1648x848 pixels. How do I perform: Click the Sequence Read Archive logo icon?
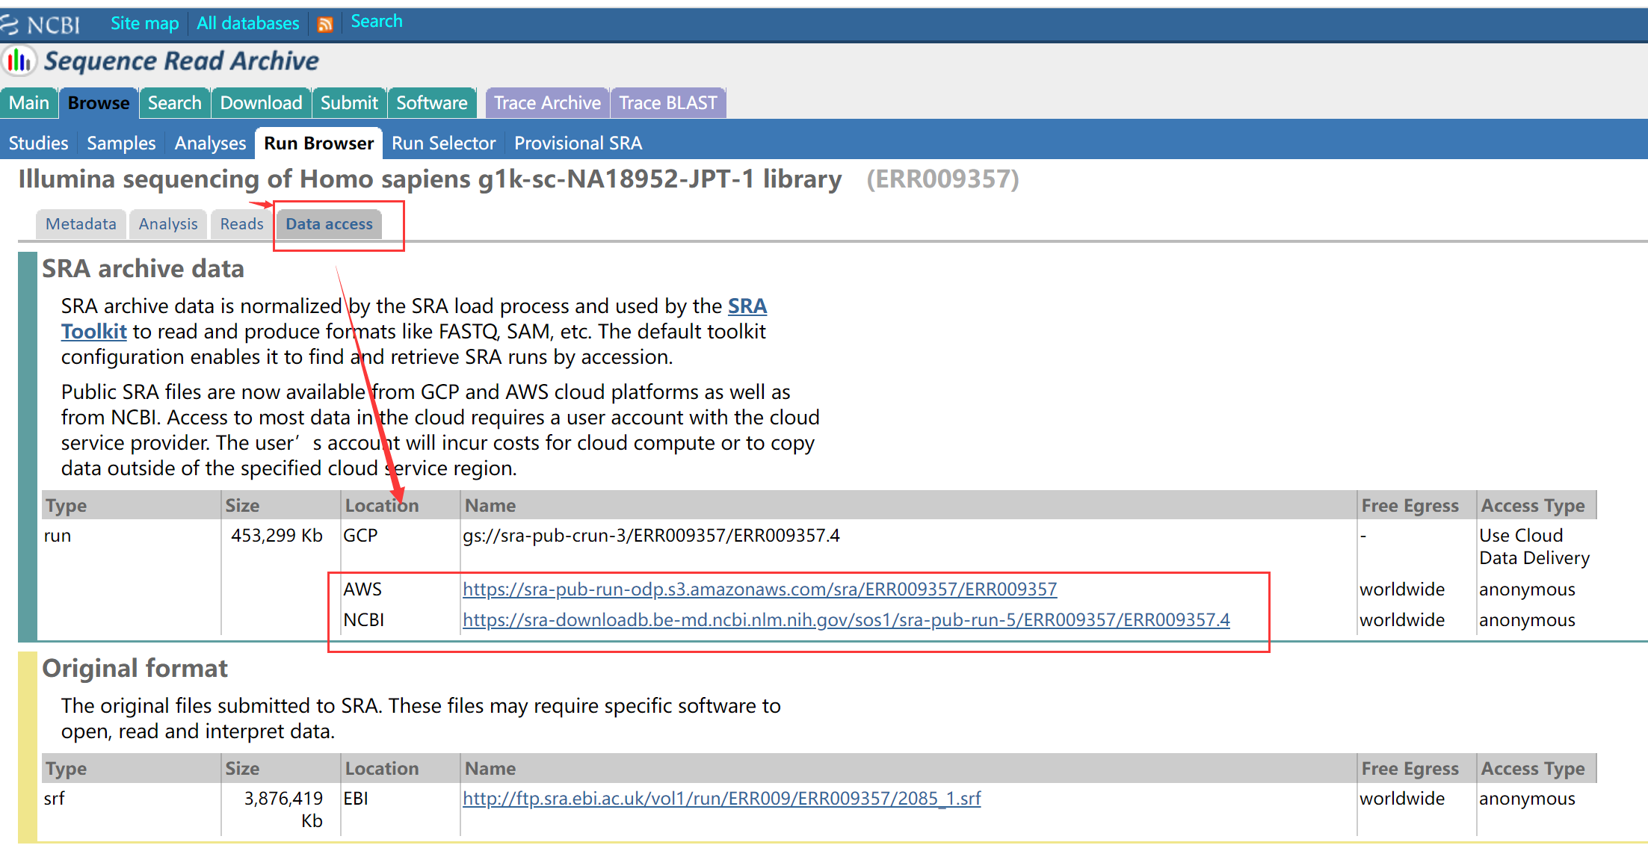tap(19, 61)
